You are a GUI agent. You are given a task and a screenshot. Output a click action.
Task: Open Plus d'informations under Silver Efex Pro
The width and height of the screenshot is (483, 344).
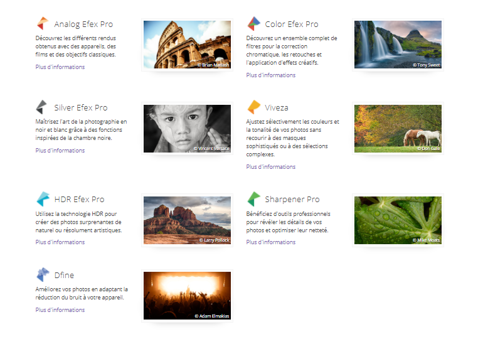pyautogui.click(x=60, y=151)
